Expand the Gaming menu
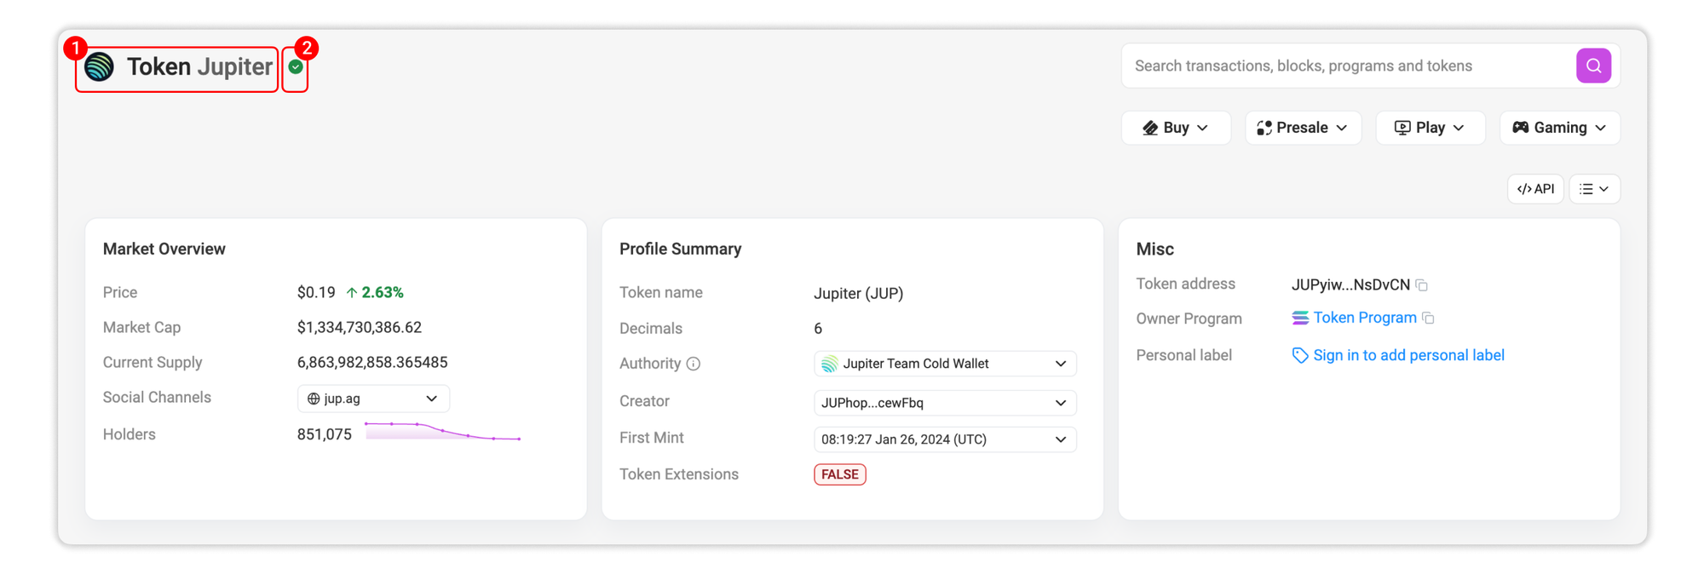This screenshot has height=574, width=1704. pyautogui.click(x=1559, y=128)
